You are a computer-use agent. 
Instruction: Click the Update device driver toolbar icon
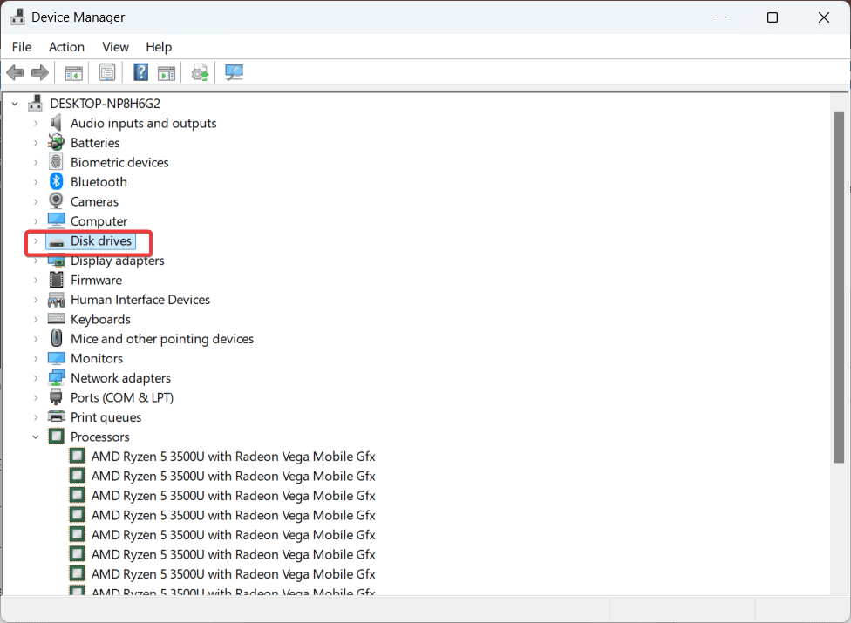click(x=200, y=72)
